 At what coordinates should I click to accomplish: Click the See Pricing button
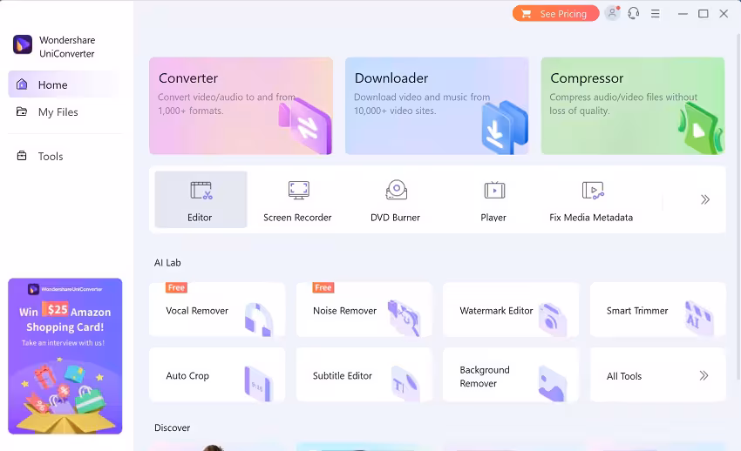coord(556,14)
